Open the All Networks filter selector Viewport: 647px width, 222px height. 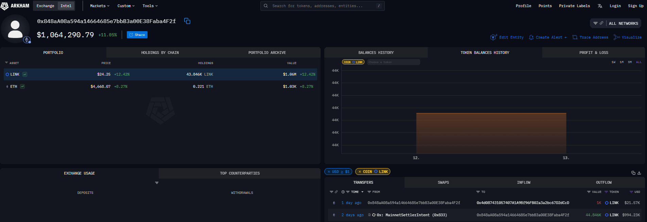[x=616, y=23]
